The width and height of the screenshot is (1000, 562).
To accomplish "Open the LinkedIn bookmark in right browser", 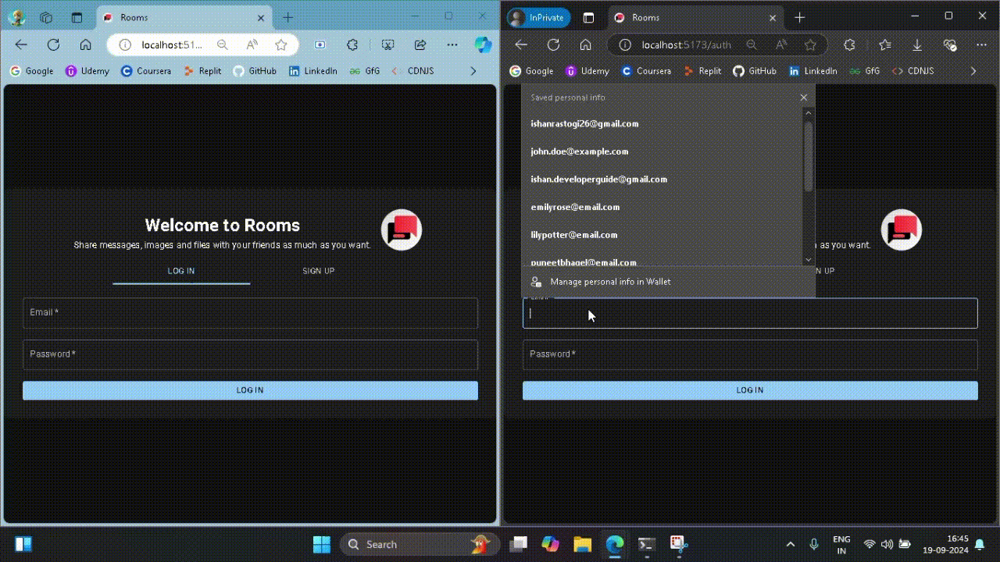I will [x=812, y=71].
